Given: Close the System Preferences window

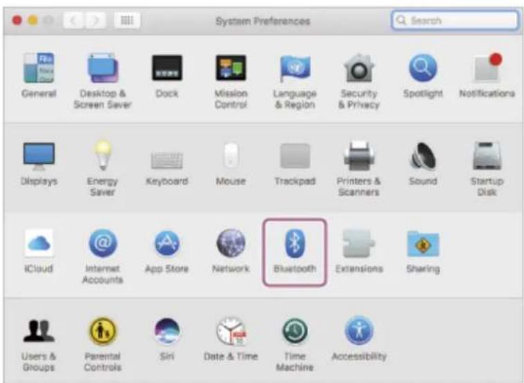Looking at the screenshot, I should click(x=17, y=20).
